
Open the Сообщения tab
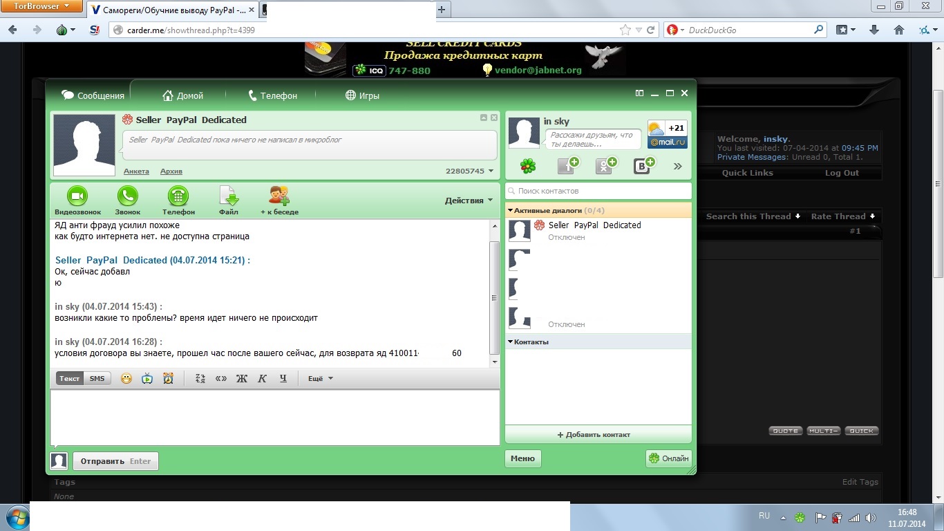93,95
